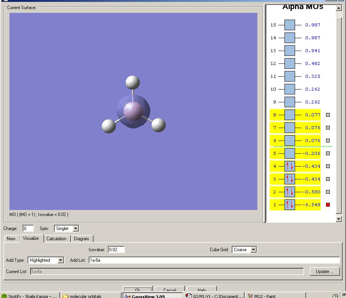Click the MO list scrollbar down arrow
Screen dimensions: 346x298
pos(338,219)
